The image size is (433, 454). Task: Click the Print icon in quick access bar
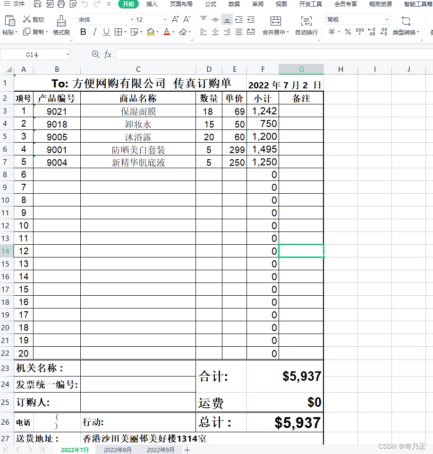coord(61,4)
